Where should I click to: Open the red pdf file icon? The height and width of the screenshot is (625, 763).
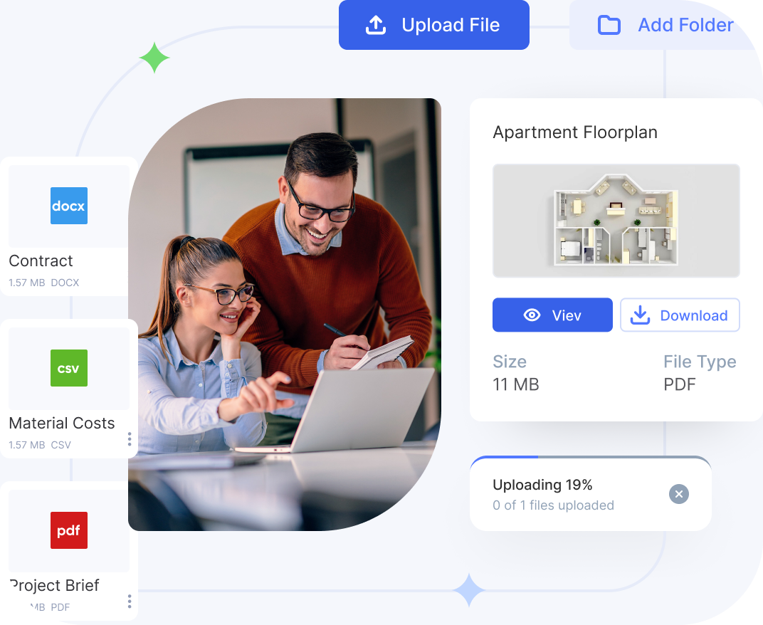[69, 530]
